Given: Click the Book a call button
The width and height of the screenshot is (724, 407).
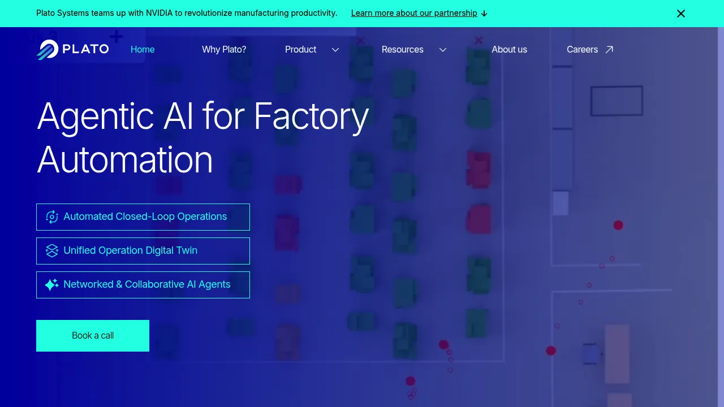Looking at the screenshot, I should pyautogui.click(x=93, y=336).
